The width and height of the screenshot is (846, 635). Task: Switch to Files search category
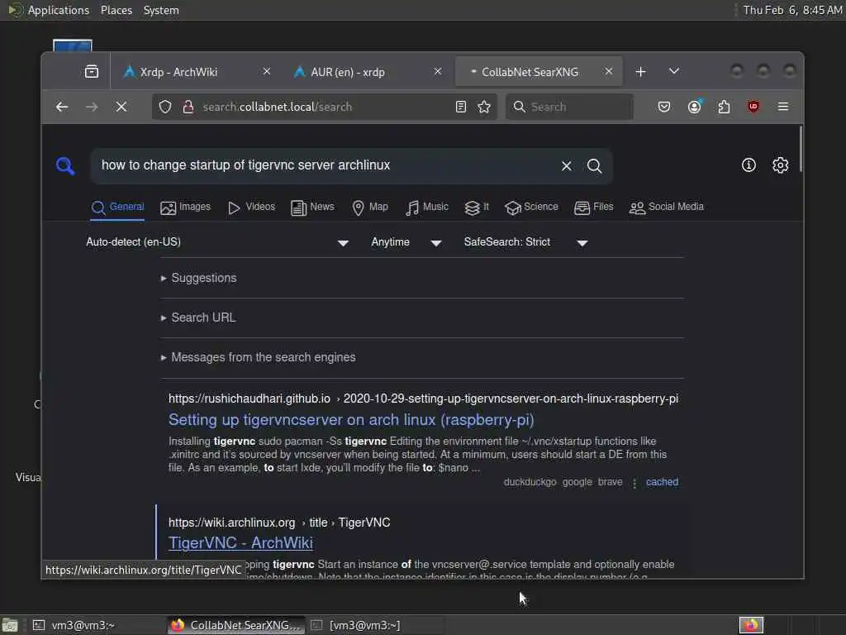point(594,207)
